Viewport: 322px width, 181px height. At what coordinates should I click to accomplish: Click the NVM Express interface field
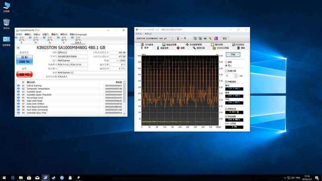[72, 61]
